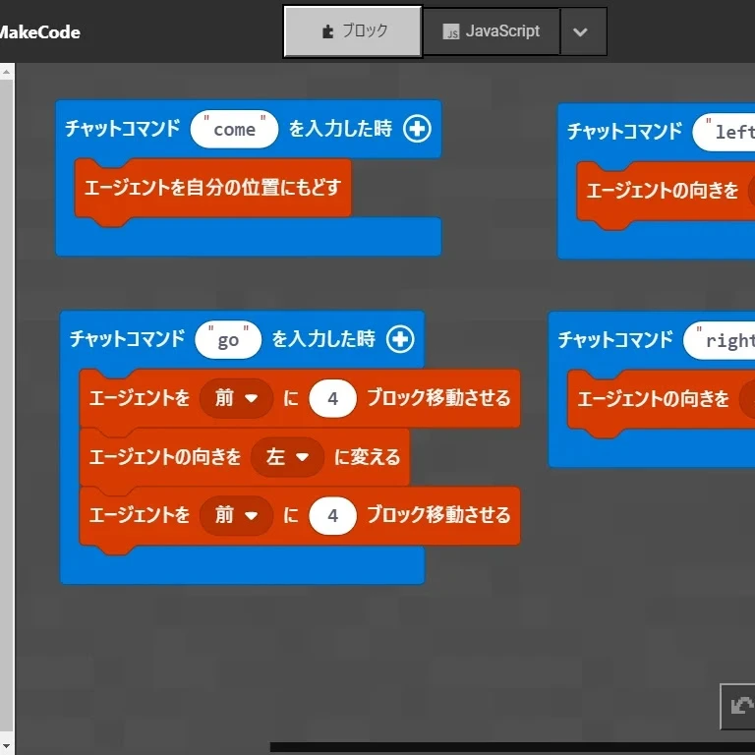The width and height of the screenshot is (755, 755).
Task: Open the language dropdown next to JavaScript
Action: point(583,31)
